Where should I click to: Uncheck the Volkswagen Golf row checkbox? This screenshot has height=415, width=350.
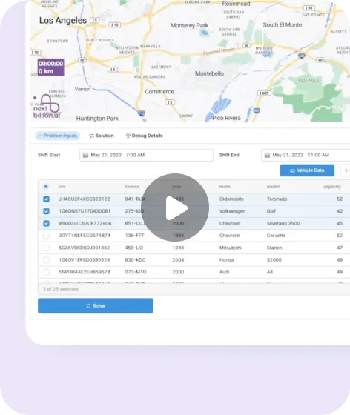46,211
